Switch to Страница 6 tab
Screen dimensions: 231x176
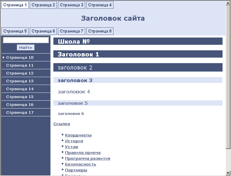click(43, 31)
